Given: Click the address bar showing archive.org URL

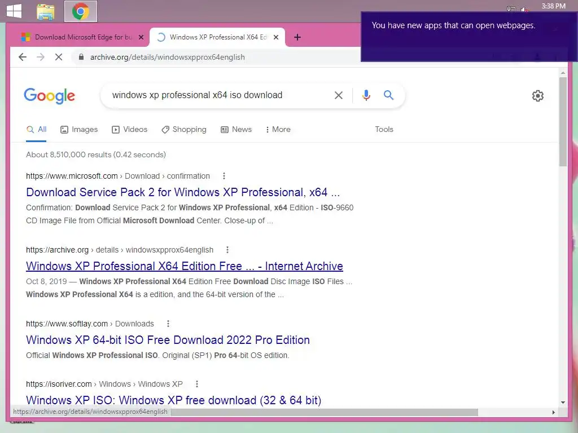Looking at the screenshot, I should [x=217, y=57].
